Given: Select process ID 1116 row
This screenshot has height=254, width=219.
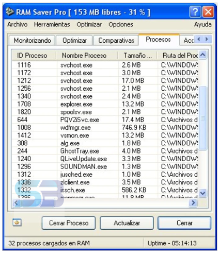Looking at the screenshot, I should pos(105,65).
